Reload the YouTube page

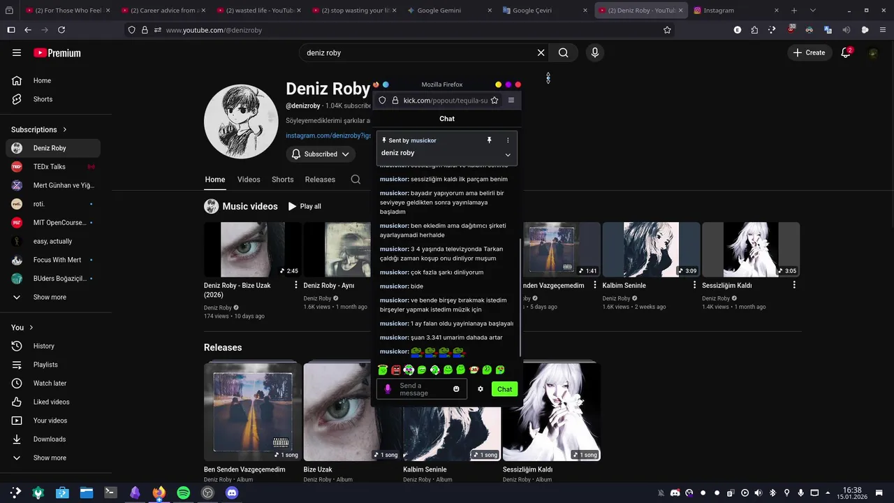click(x=61, y=30)
